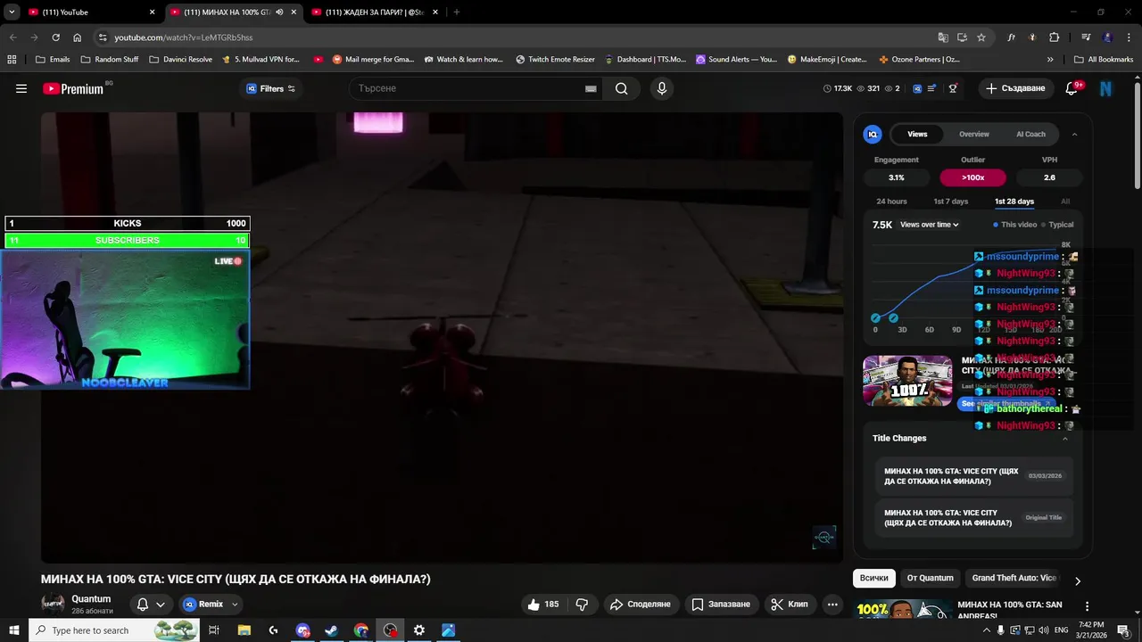Image resolution: width=1142 pixels, height=642 pixels.
Task: Open the Davinci Resolve bookmarks folder
Action: 180,60
